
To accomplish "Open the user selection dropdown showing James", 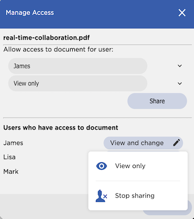I will [78, 66].
